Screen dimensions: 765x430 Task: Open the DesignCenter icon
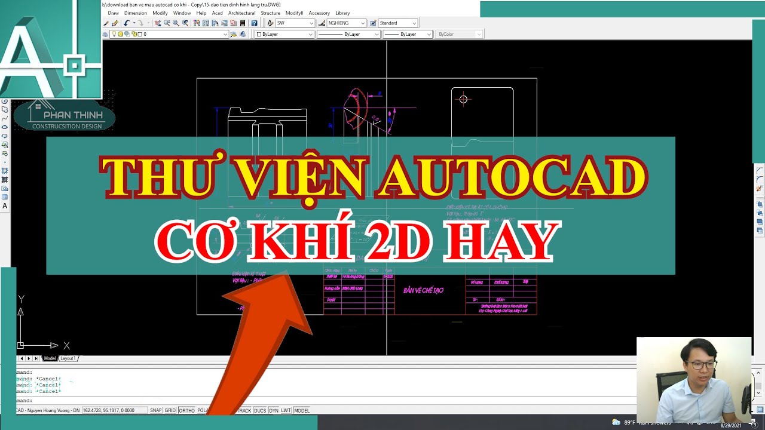pos(206,23)
